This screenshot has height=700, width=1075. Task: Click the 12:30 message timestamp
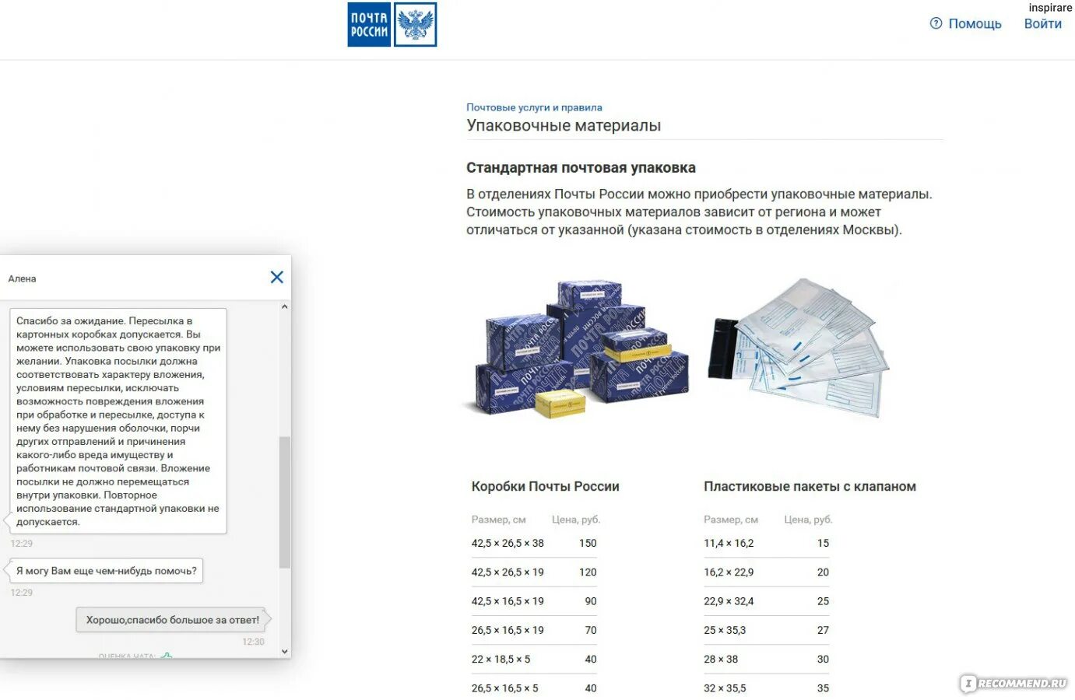[x=253, y=642]
